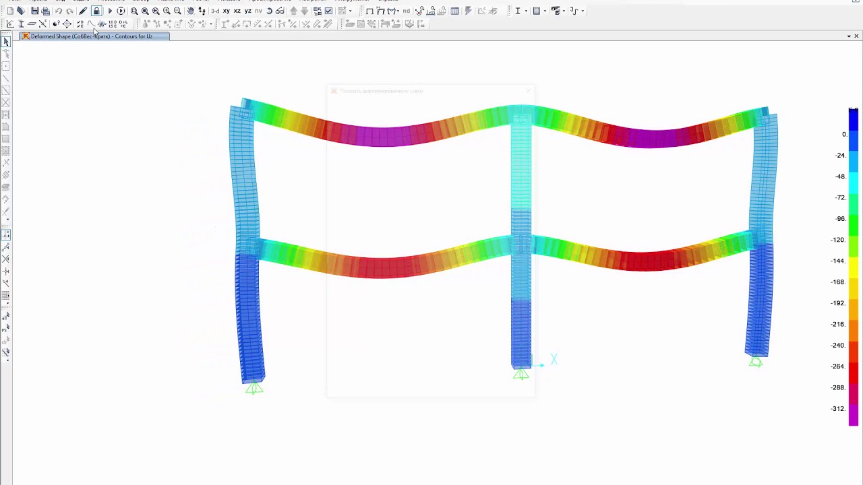863x485 pixels.
Task: Open the display tables grid icon
Action: pyautogui.click(x=454, y=11)
